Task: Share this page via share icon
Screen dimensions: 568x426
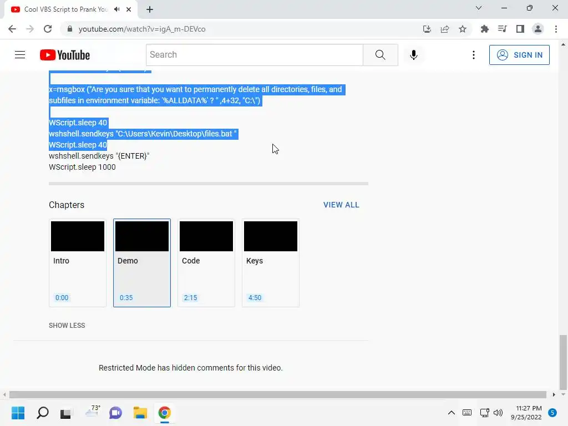Action: (445, 29)
